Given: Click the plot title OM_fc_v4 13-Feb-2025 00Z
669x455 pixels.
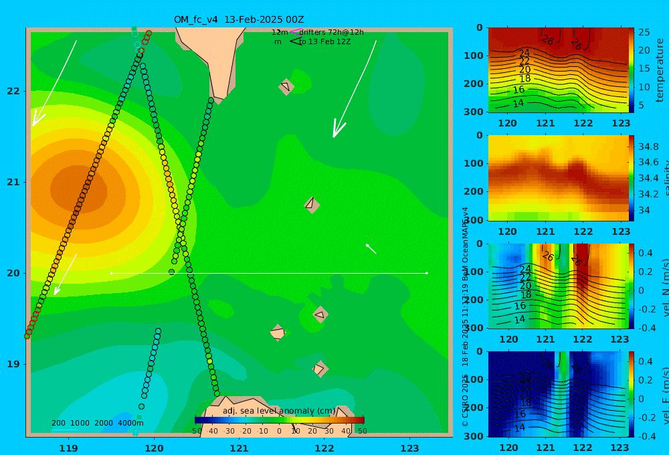Looking at the screenshot, I should point(239,19).
